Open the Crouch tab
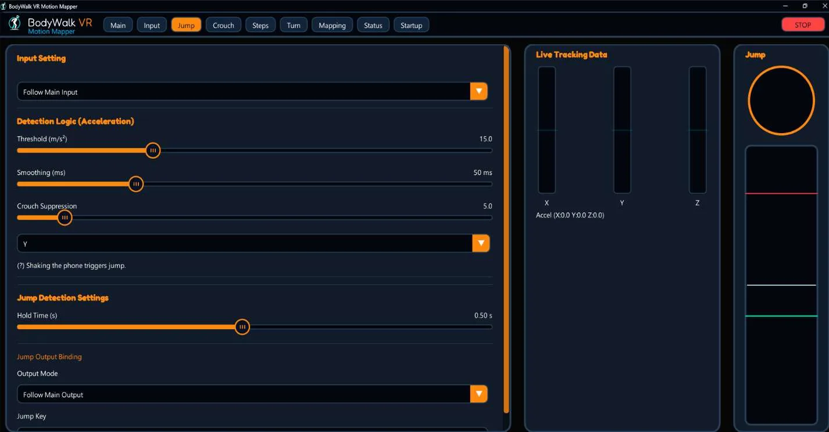 tap(223, 25)
